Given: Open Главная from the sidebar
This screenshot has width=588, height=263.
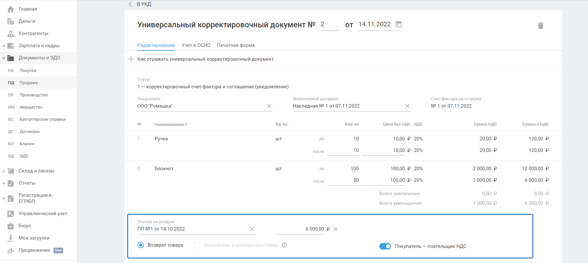Looking at the screenshot, I should coord(28,9).
